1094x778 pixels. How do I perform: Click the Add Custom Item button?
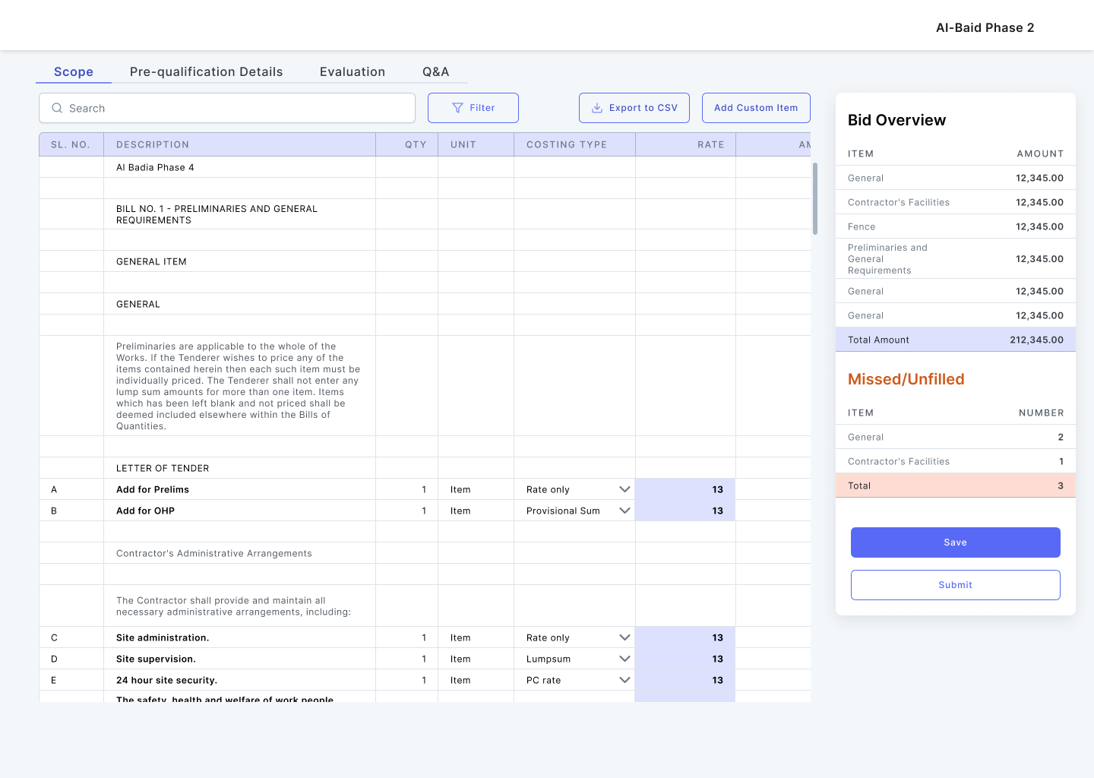[x=756, y=108]
